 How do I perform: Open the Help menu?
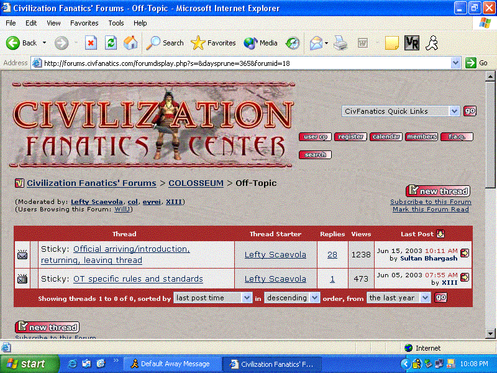coord(140,23)
